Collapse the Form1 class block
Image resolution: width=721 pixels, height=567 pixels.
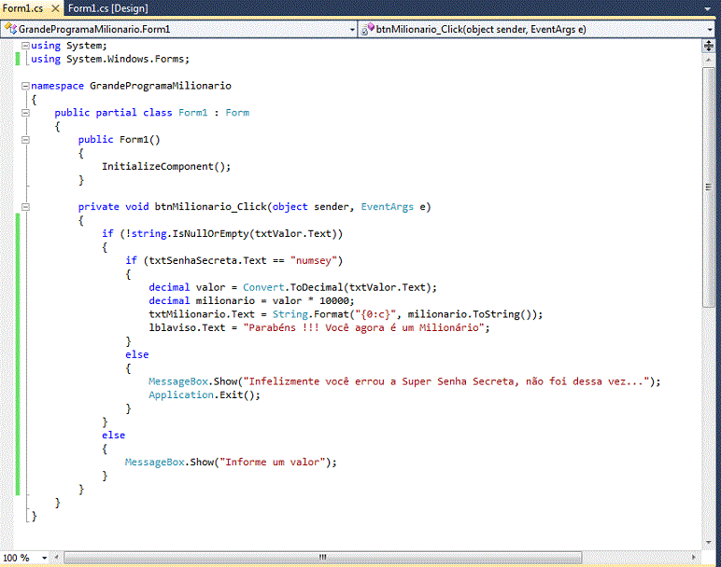pyautogui.click(x=26, y=113)
